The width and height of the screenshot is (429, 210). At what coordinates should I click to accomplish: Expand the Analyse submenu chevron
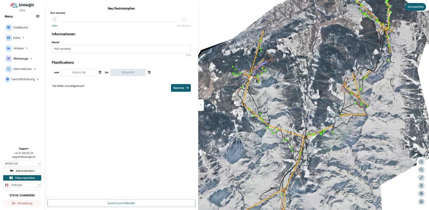tap(27, 48)
